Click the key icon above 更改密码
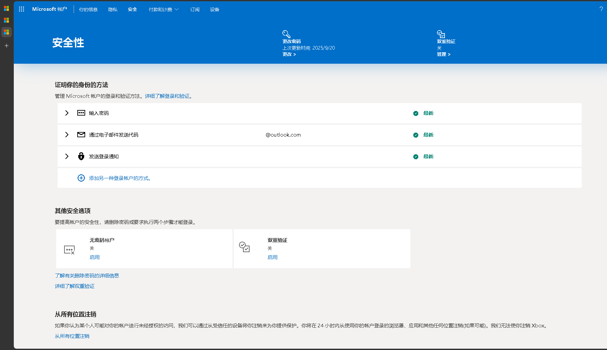The image size is (607, 350). [x=286, y=34]
